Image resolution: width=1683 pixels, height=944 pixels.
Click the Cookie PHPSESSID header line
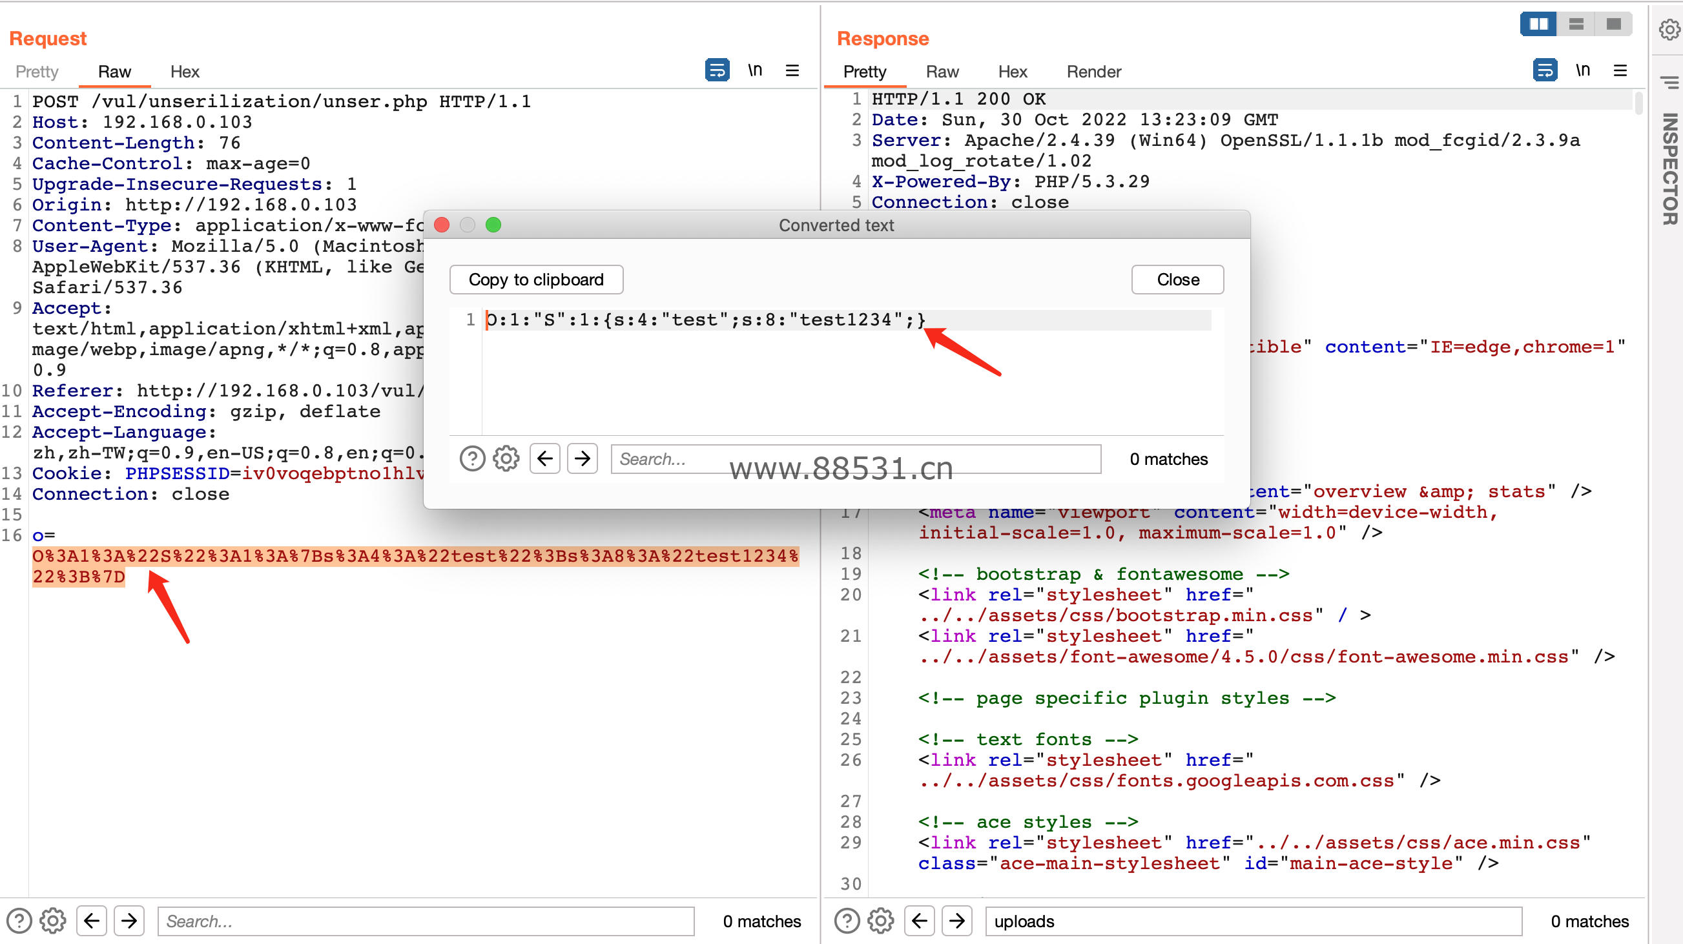tap(228, 473)
